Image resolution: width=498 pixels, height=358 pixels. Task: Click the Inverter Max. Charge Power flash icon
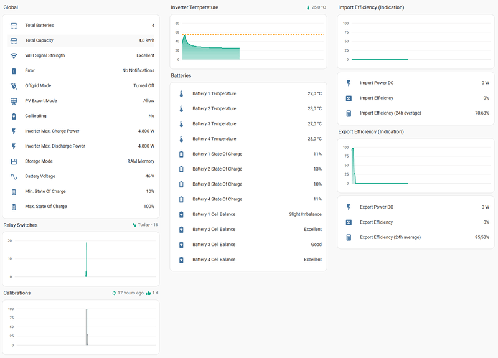[14, 131]
